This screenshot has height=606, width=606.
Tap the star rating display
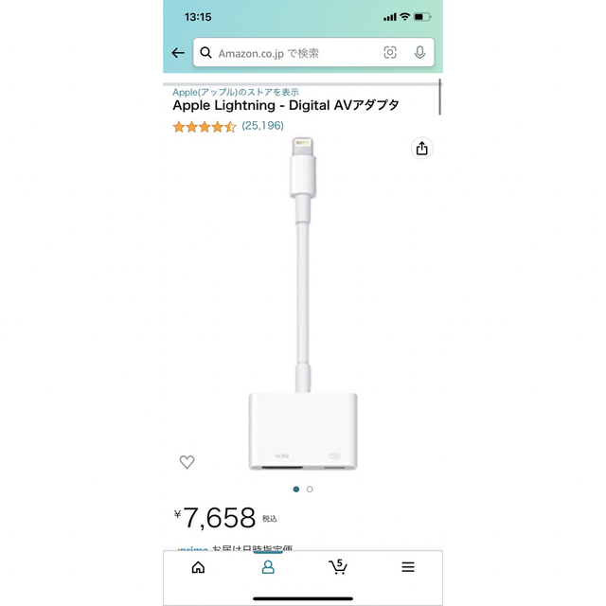point(205,126)
